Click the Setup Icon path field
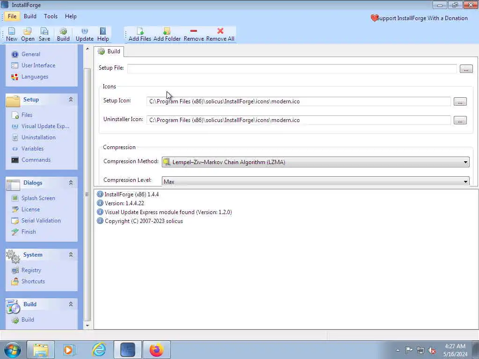The width and height of the screenshot is (479, 359). point(298,101)
